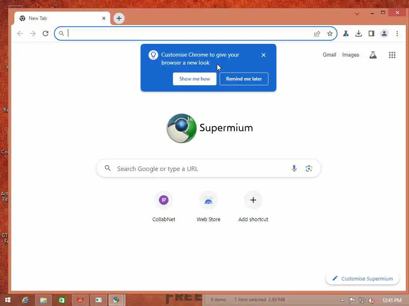Click Customise Supermium button
This screenshot has height=306, width=409.
click(363, 279)
